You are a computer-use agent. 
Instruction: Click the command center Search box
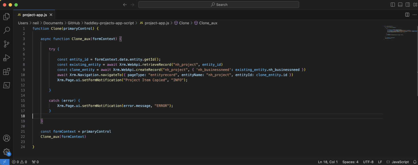click(219, 5)
